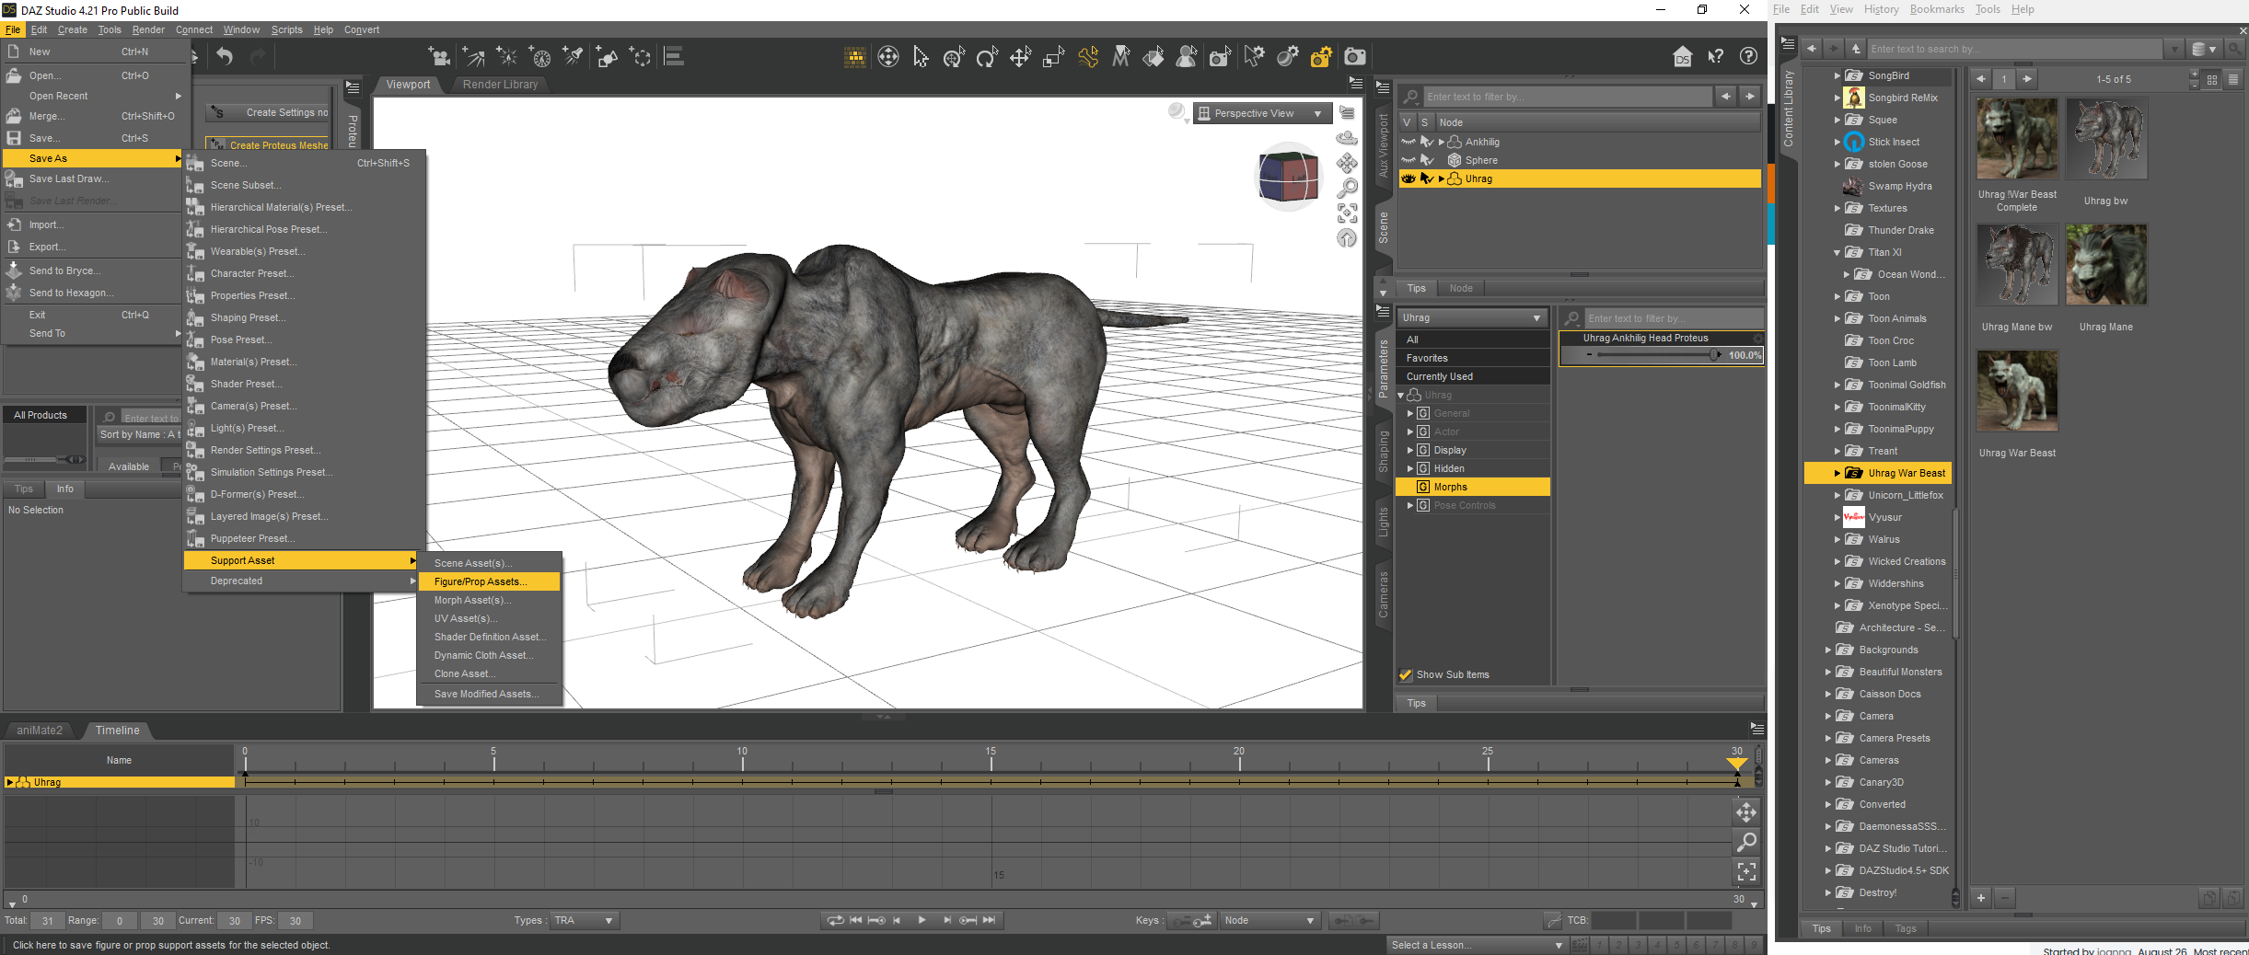Select Morph Asset(s) menu entry
The width and height of the screenshot is (2249, 955).
click(x=472, y=600)
